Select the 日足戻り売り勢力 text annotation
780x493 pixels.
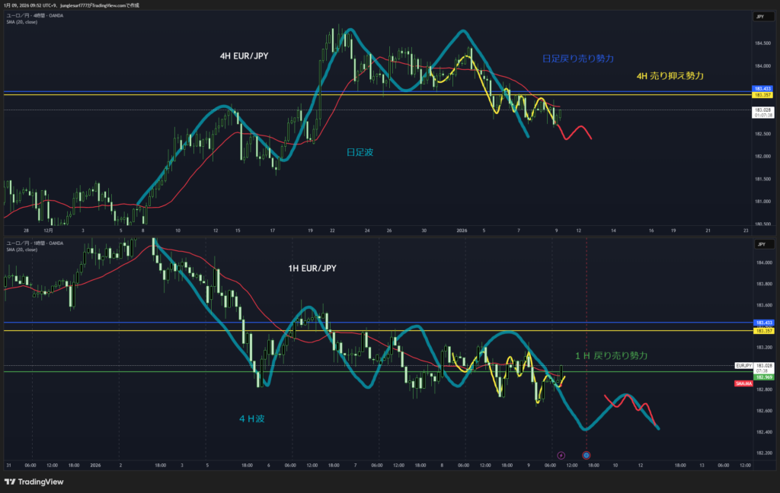coord(577,58)
